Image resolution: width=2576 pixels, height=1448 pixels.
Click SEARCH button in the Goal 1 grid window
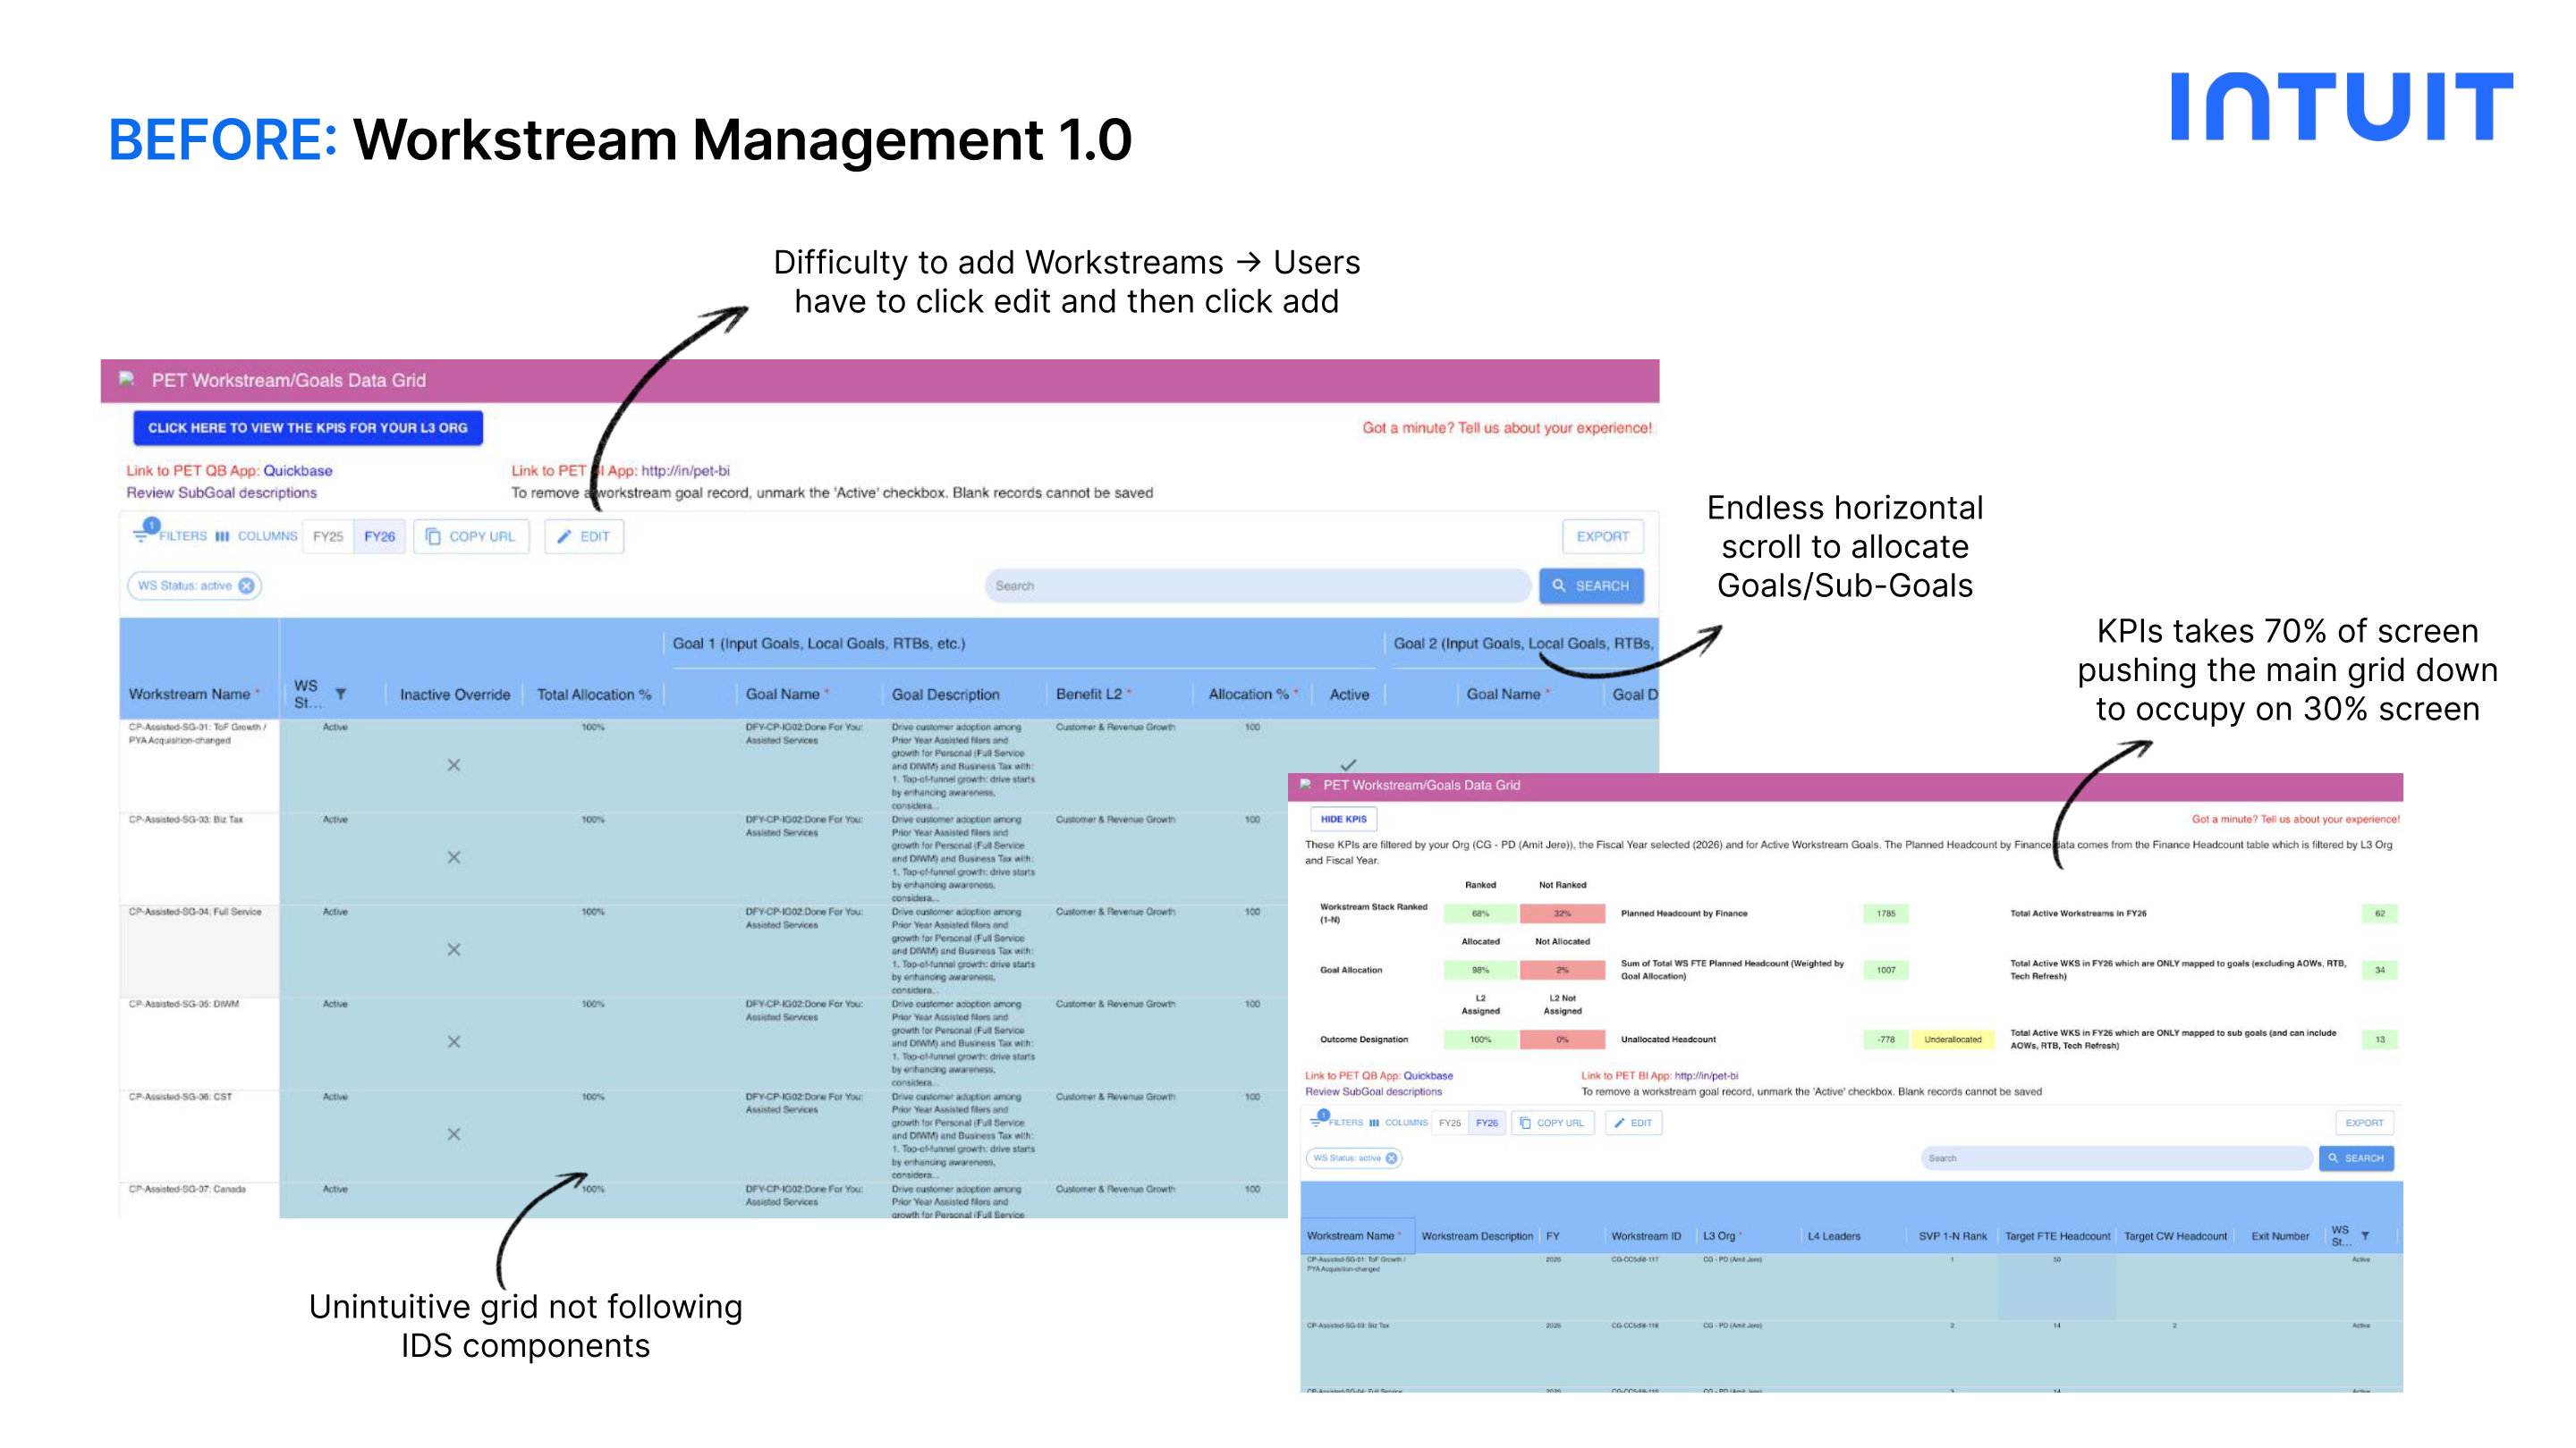(x=1591, y=585)
